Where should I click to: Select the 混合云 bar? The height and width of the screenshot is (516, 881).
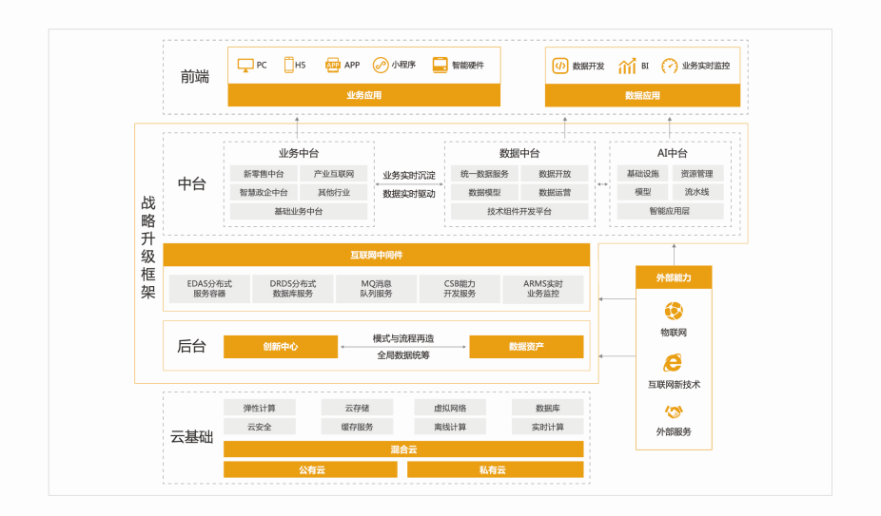[403, 449]
